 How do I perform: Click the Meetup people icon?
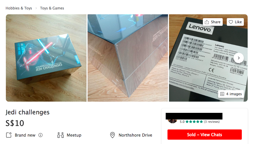tap(61, 135)
